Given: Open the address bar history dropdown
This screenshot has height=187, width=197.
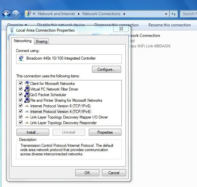Looking at the screenshot, I should 166,14.
